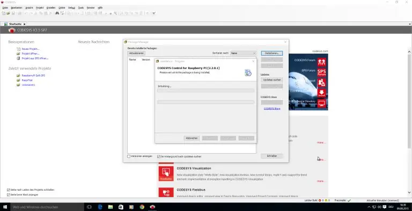Screen dimensions: 412x211
Task: Open the CODESYS Visualization red icon
Action: click(166, 174)
